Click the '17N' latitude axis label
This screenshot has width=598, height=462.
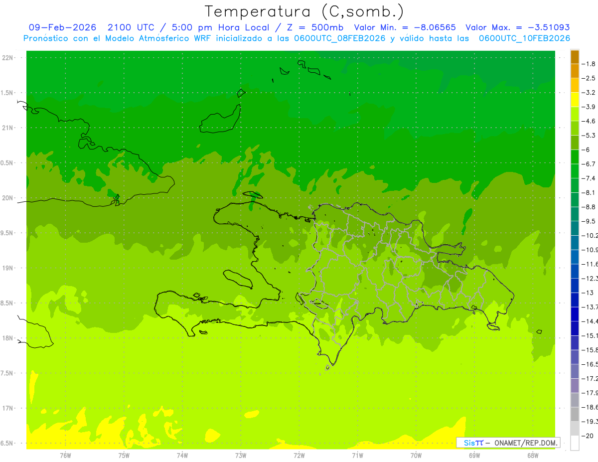[7, 408]
